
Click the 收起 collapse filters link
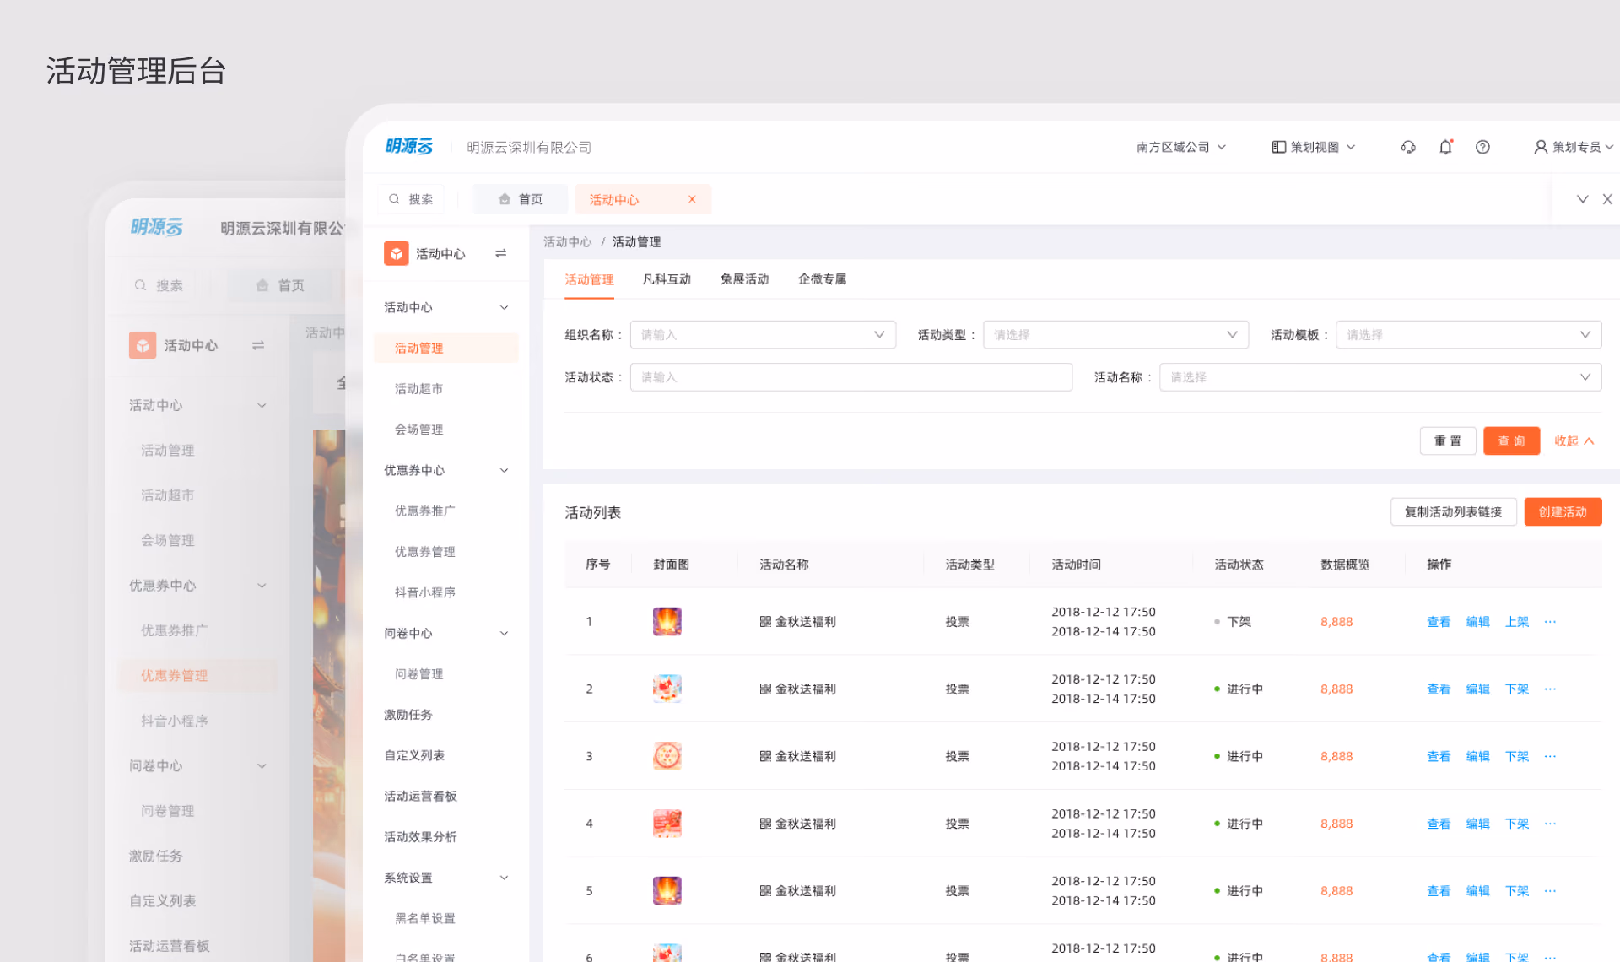pyautogui.click(x=1574, y=441)
